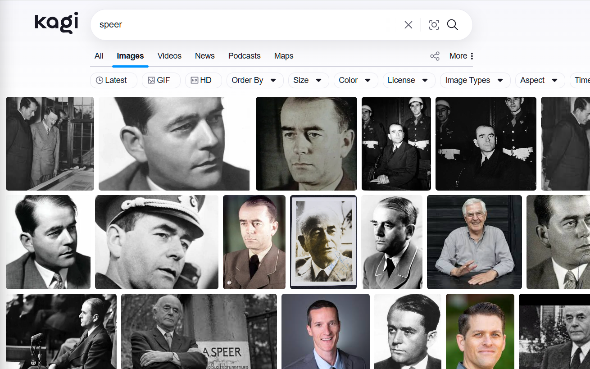Click the Kagi logo
The height and width of the screenshot is (369, 590).
pos(56,23)
